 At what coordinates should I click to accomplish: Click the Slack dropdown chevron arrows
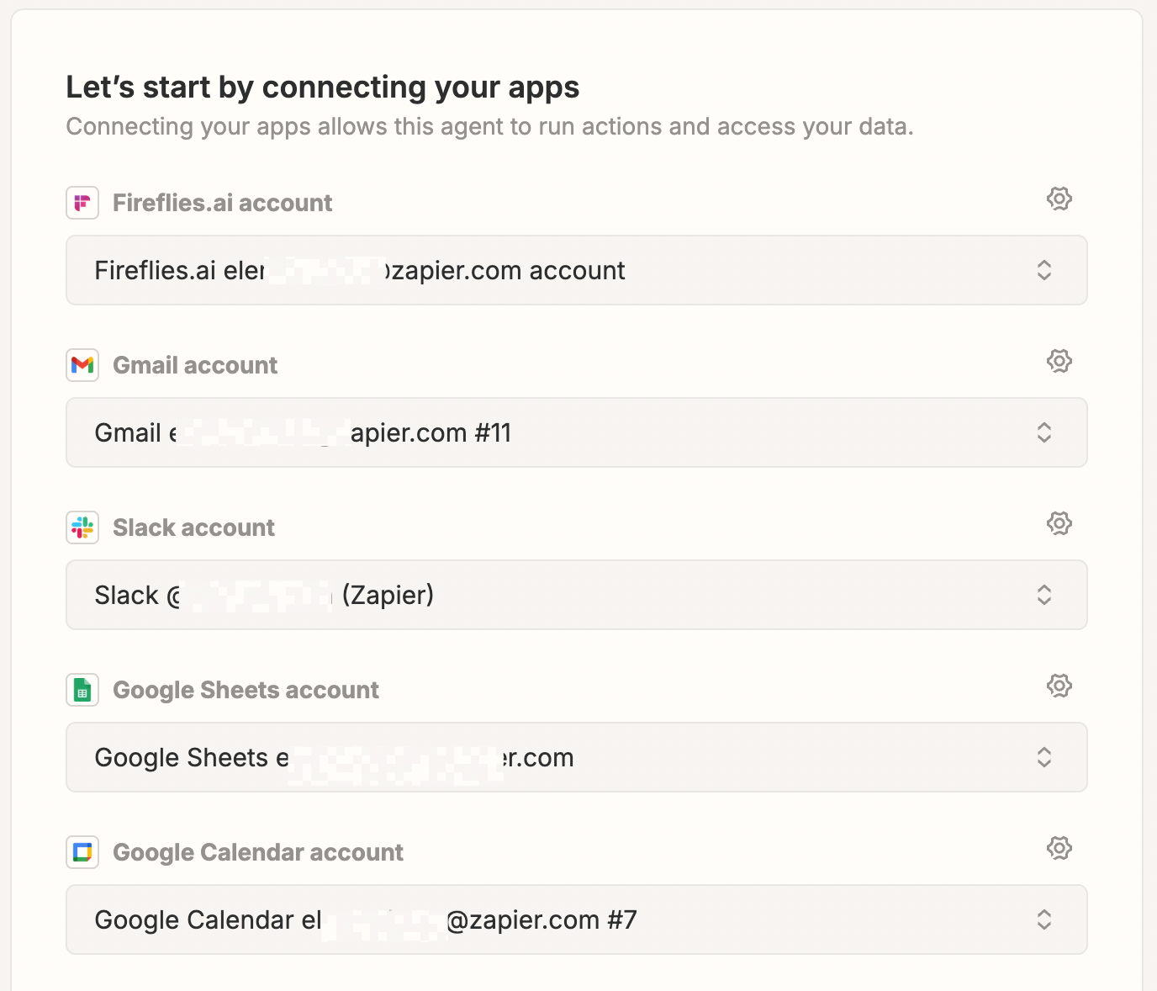(1044, 595)
